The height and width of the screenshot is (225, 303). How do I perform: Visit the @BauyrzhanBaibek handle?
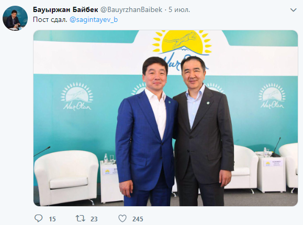pos(131,9)
